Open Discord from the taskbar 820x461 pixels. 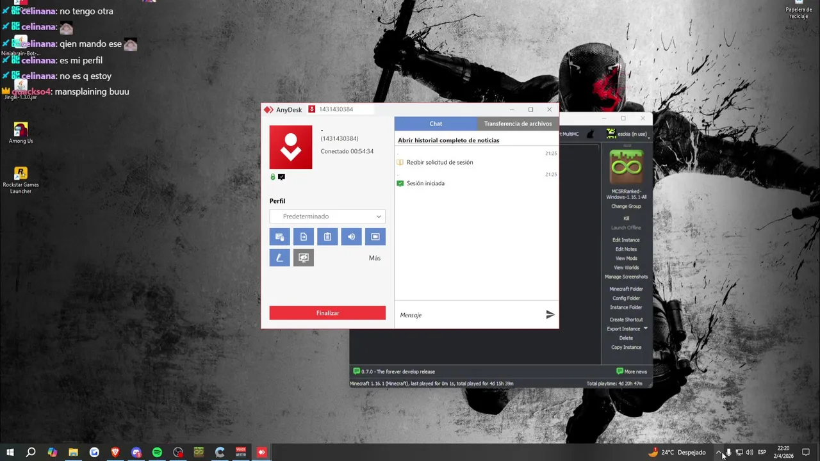point(136,453)
